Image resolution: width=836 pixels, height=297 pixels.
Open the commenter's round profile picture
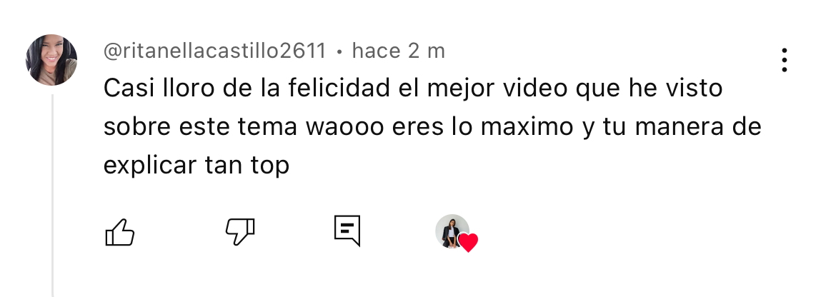51,60
